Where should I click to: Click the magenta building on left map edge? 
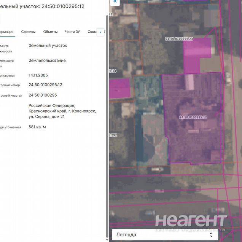click(119, 88)
